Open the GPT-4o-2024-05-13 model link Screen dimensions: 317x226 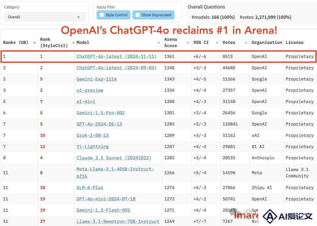99,124
